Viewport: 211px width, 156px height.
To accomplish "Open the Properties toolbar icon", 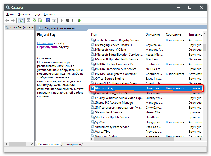I will tap(28, 20).
